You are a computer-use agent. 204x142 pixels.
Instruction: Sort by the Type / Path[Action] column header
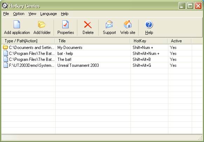coord(28,41)
